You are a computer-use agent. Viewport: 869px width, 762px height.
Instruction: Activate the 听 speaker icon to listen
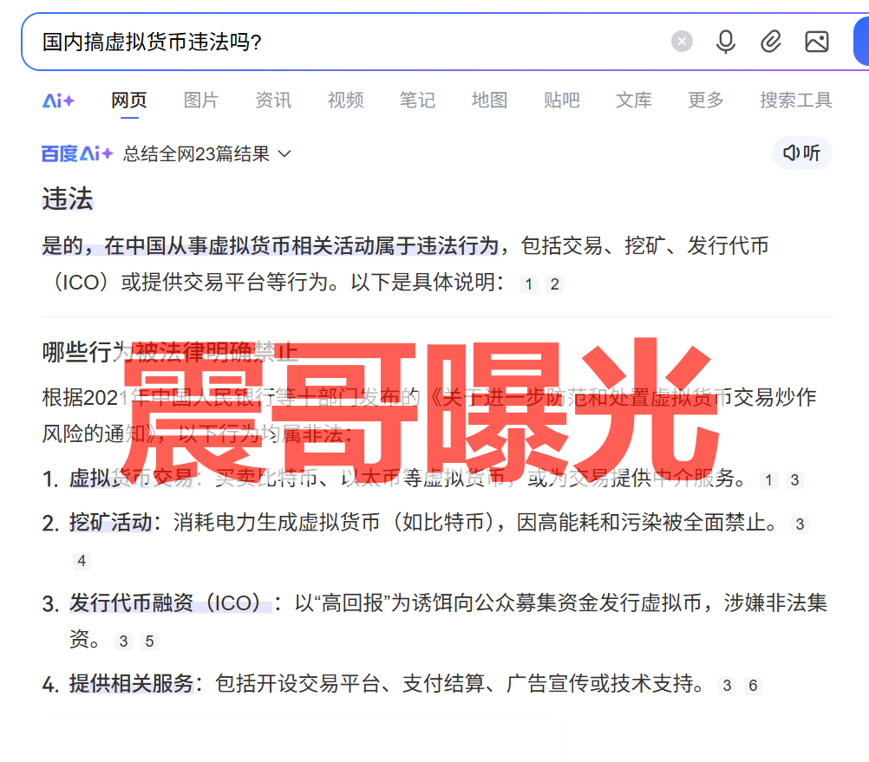[x=801, y=153]
